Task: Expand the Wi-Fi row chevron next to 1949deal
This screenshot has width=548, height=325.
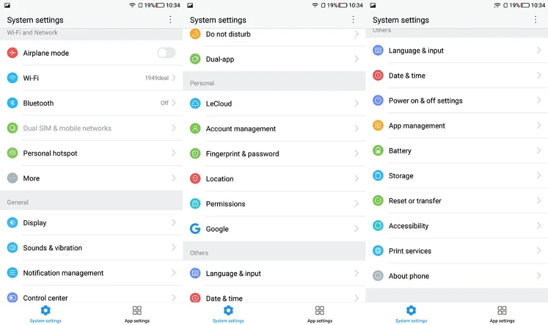Action: (x=174, y=78)
